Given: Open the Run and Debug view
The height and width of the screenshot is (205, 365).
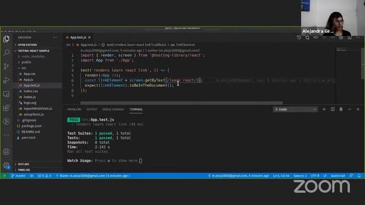Looking at the screenshot, I should (6, 80).
